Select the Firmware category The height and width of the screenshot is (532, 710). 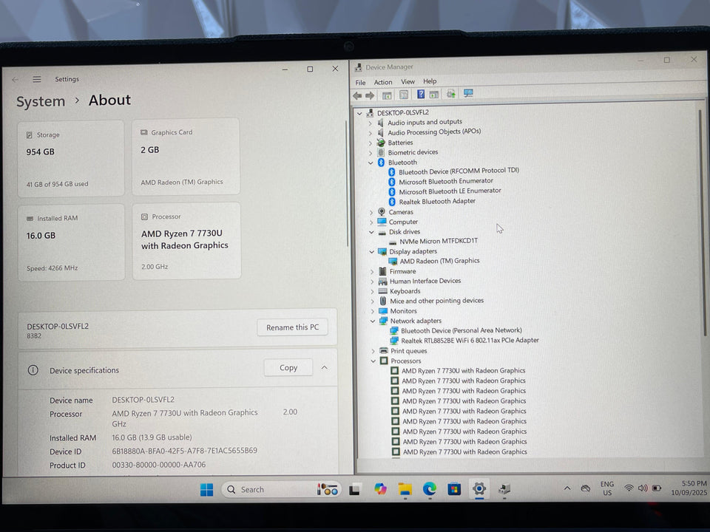(x=402, y=271)
